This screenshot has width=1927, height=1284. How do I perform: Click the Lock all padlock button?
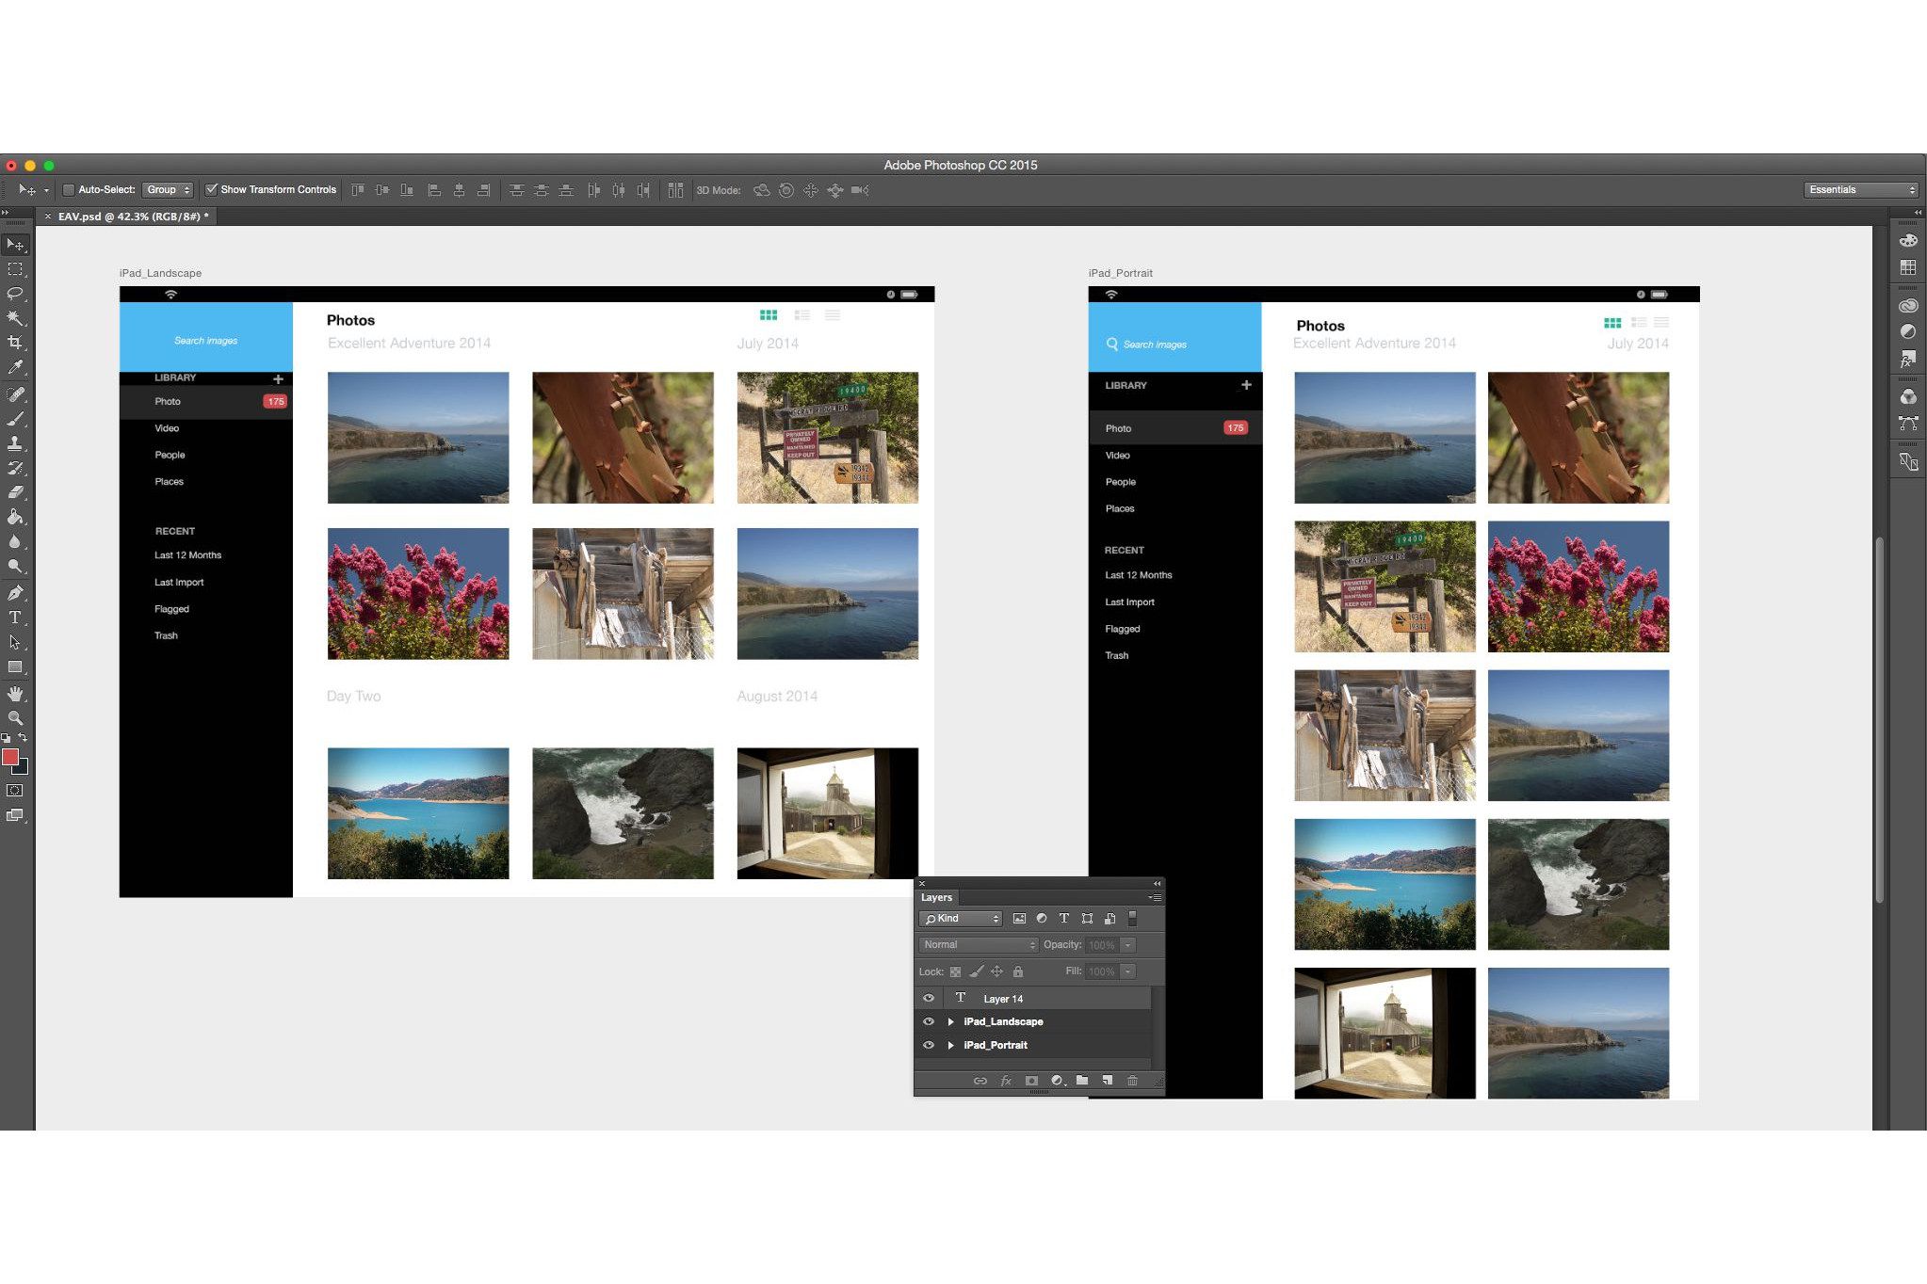click(x=1018, y=971)
